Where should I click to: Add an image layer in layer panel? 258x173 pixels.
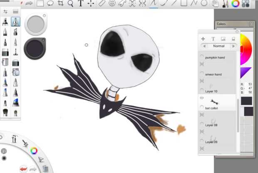pos(223,39)
